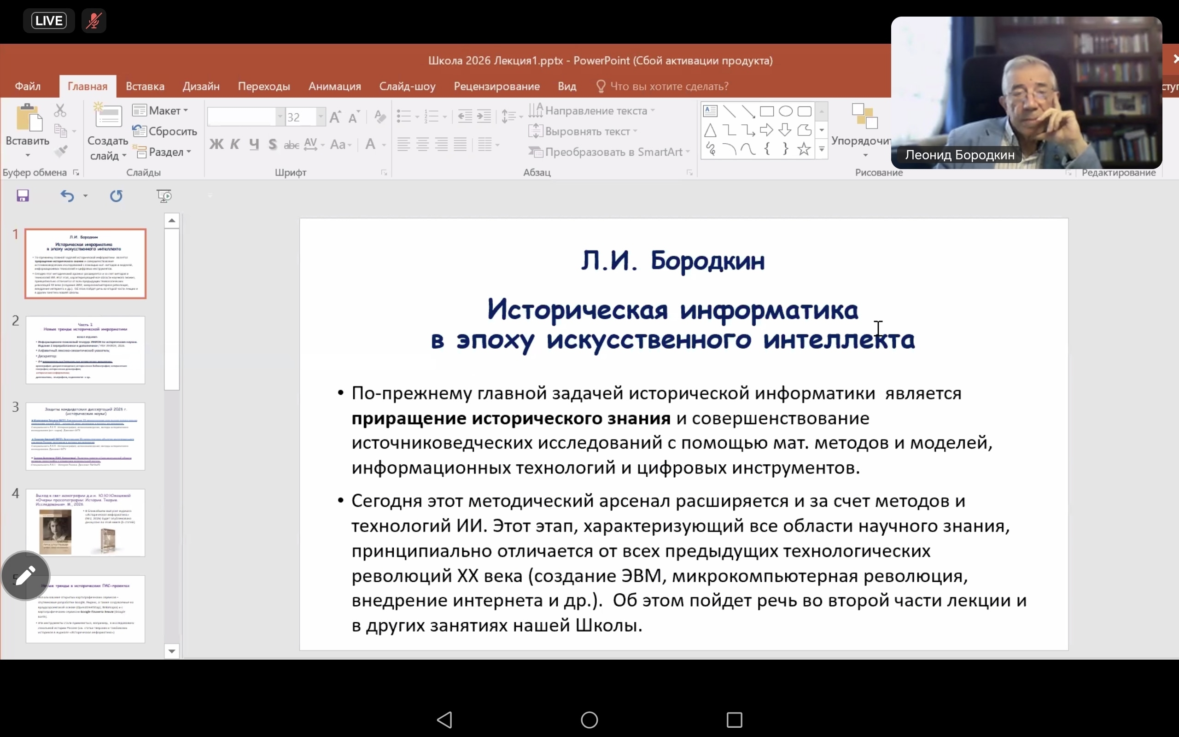Click Выровнять текст button
The width and height of the screenshot is (1179, 737).
583,132
